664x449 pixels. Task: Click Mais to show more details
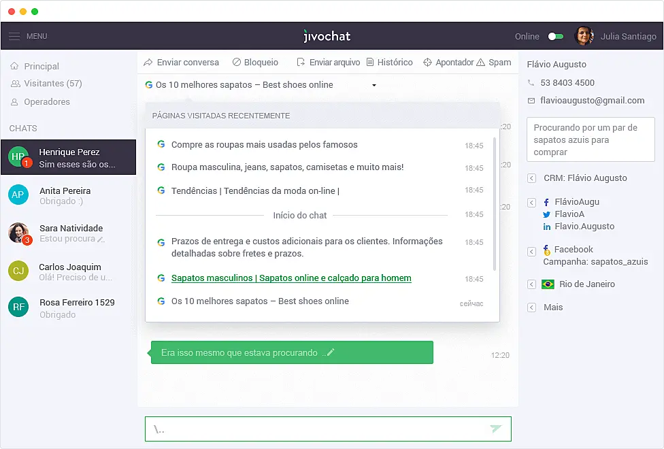(x=552, y=307)
